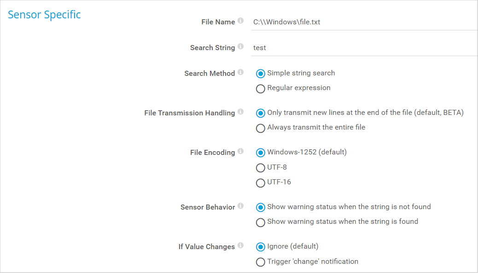This screenshot has width=478, height=273.
Task: Show help for File Transmission Handling
Action: click(x=240, y=112)
